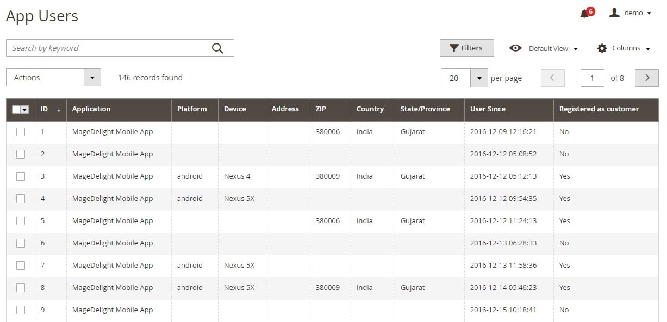Viewport: 667px width, 322px height.
Task: Open the Actions dropdown
Action: coord(53,78)
